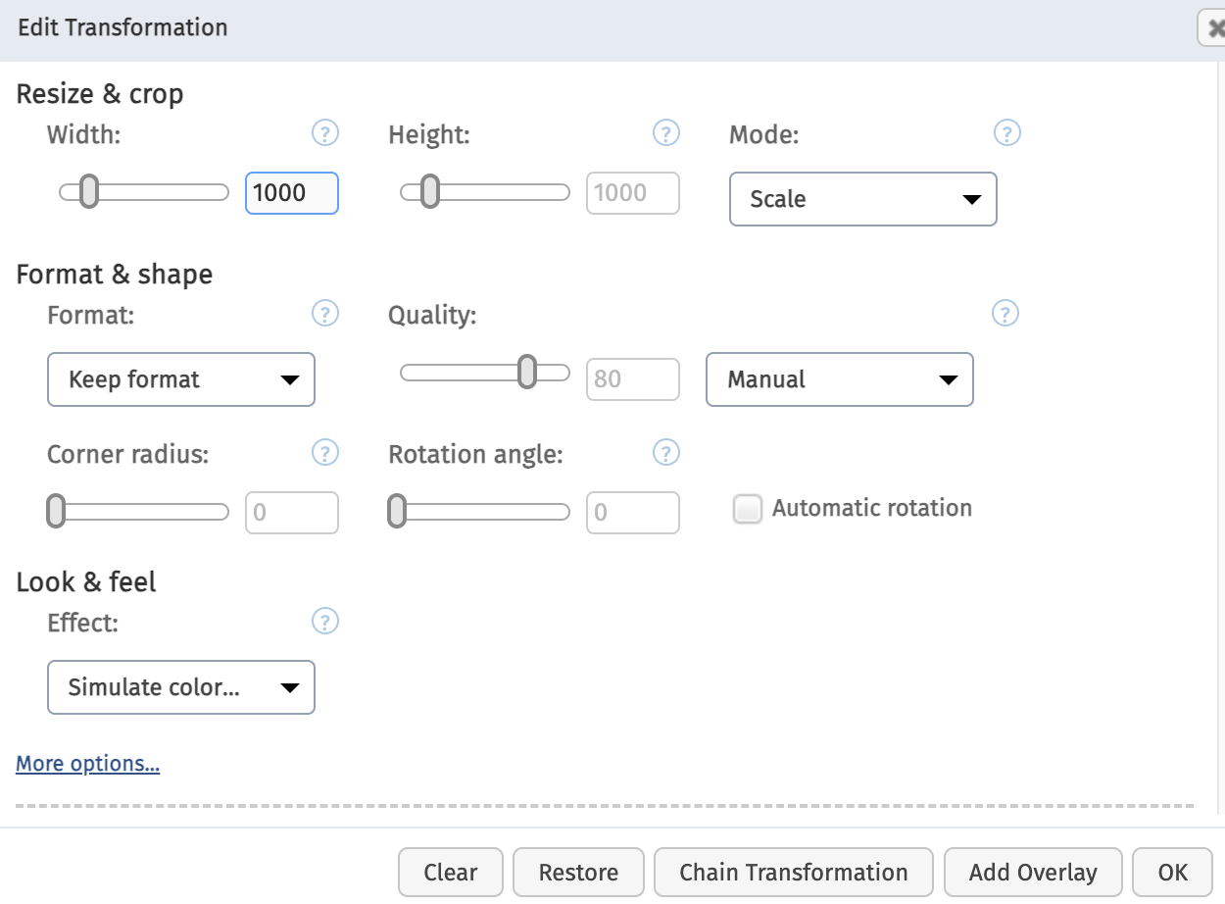The height and width of the screenshot is (904, 1225).
Task: Click the help icon next to Height
Action: click(x=665, y=132)
